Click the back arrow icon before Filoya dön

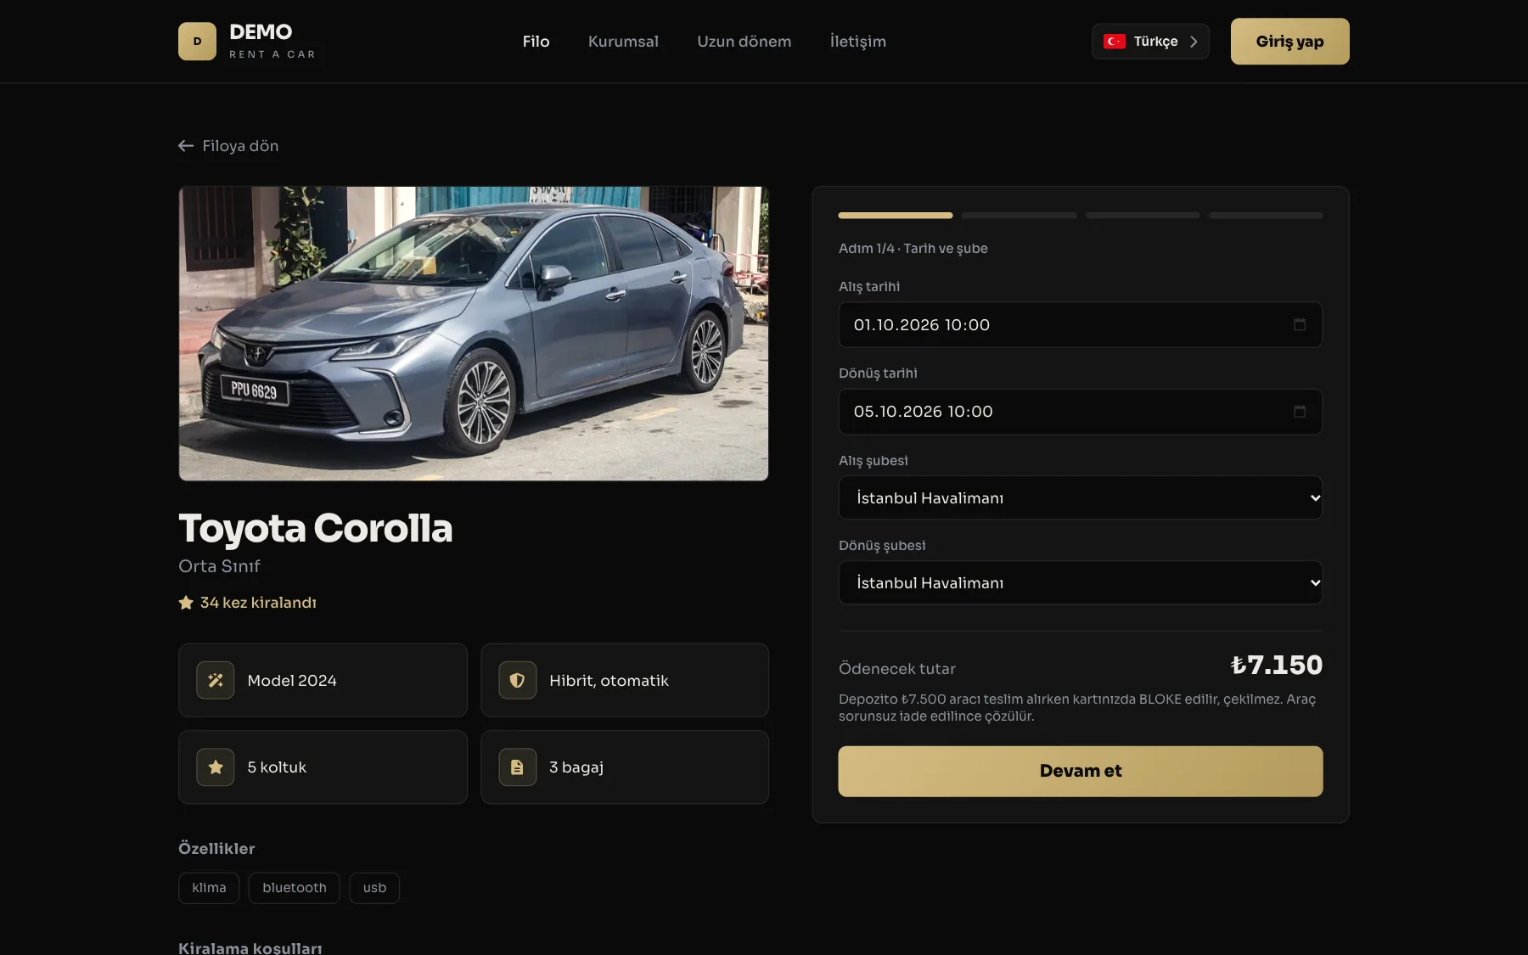point(186,146)
